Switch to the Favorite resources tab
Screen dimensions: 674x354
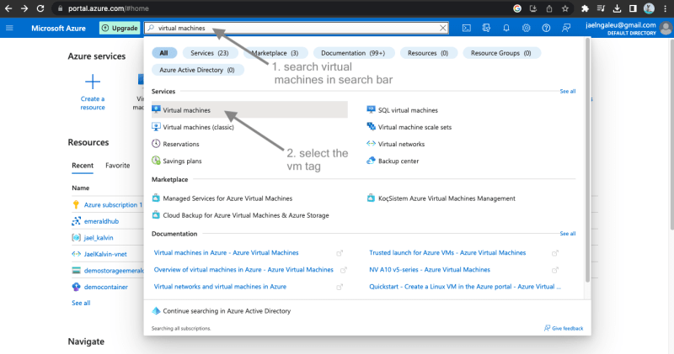click(x=117, y=165)
